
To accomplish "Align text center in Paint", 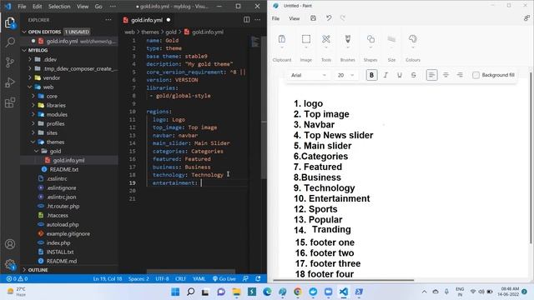I will tap(446, 75).
